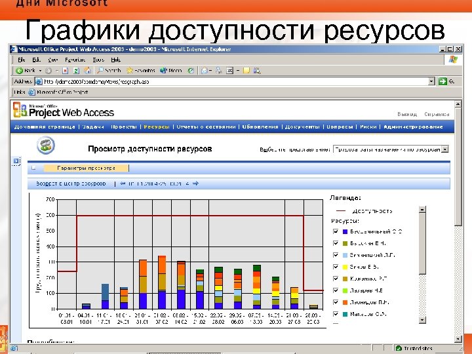Click the Mail envelope icon

[x=205, y=71]
